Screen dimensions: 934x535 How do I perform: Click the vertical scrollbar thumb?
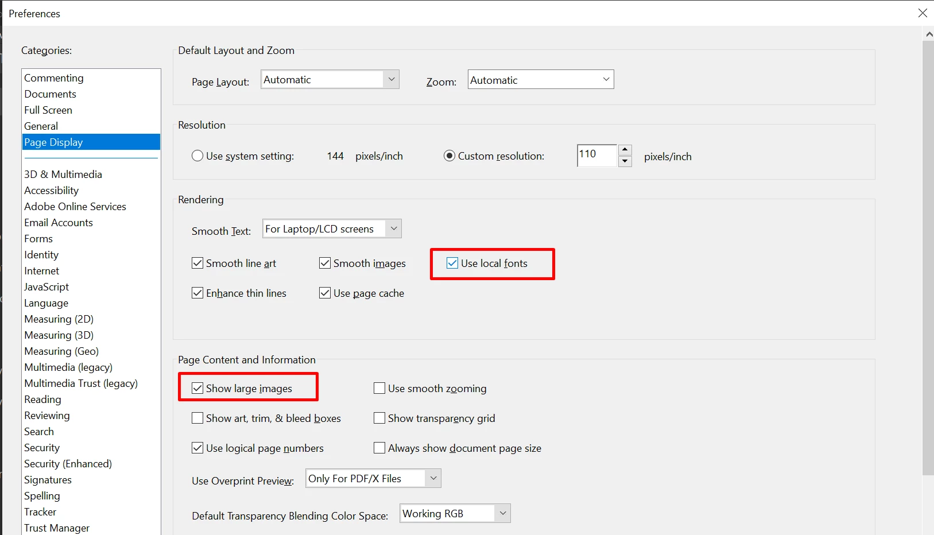click(928, 258)
